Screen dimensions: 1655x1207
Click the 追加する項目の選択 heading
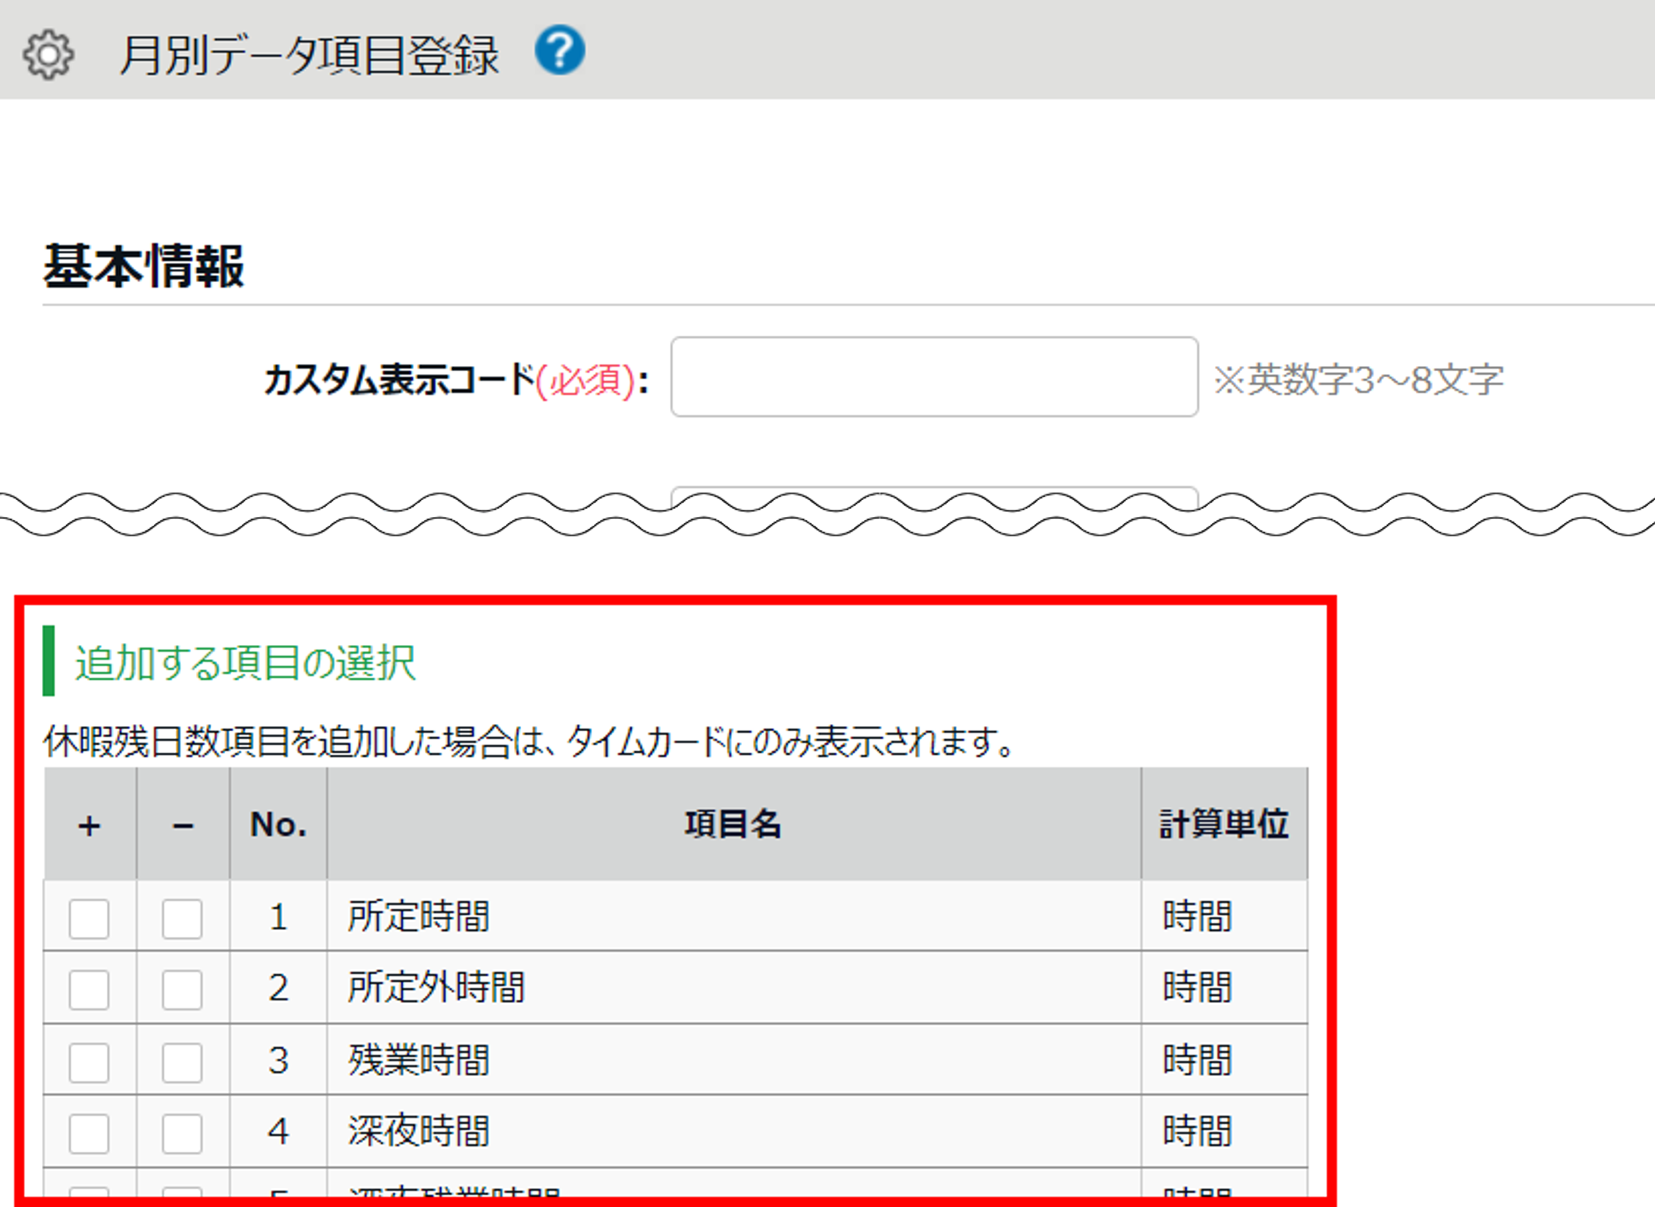245,662
